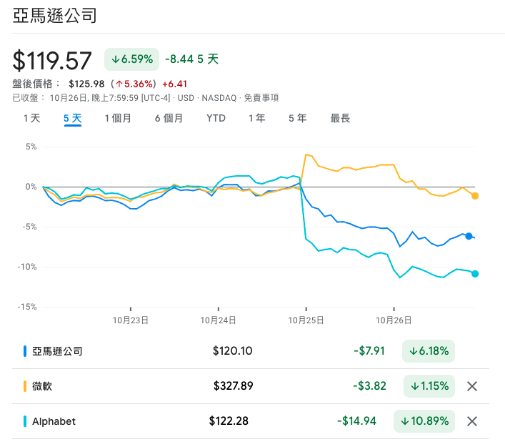
Task: Switch chart to 5 年 range
Action: click(298, 118)
